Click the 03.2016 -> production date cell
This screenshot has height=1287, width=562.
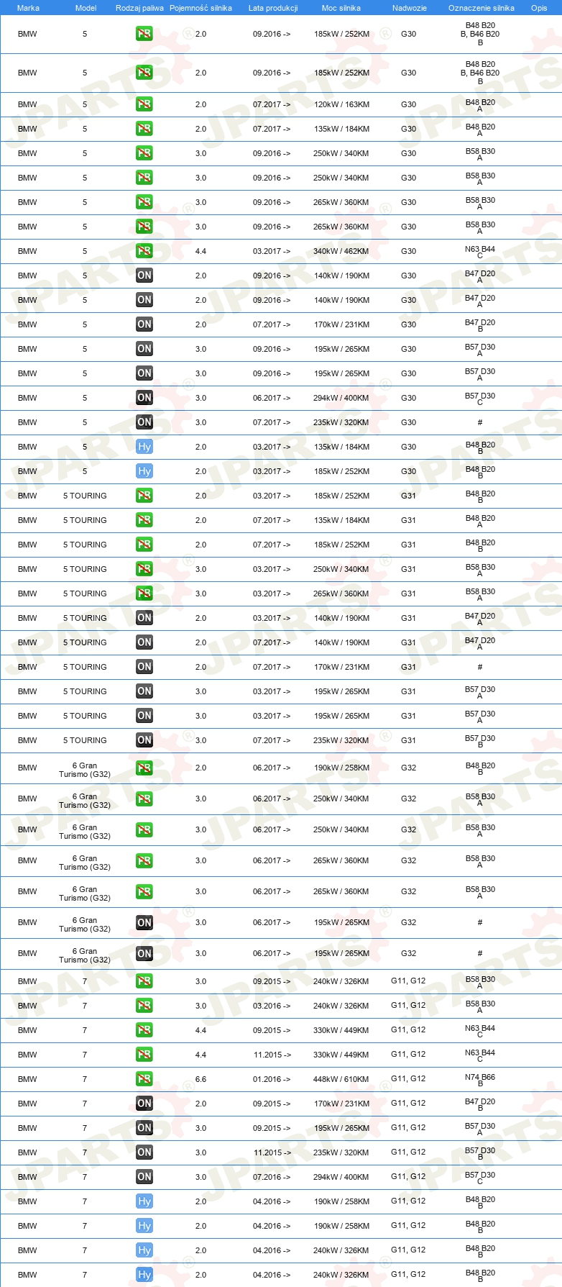coord(272,1006)
